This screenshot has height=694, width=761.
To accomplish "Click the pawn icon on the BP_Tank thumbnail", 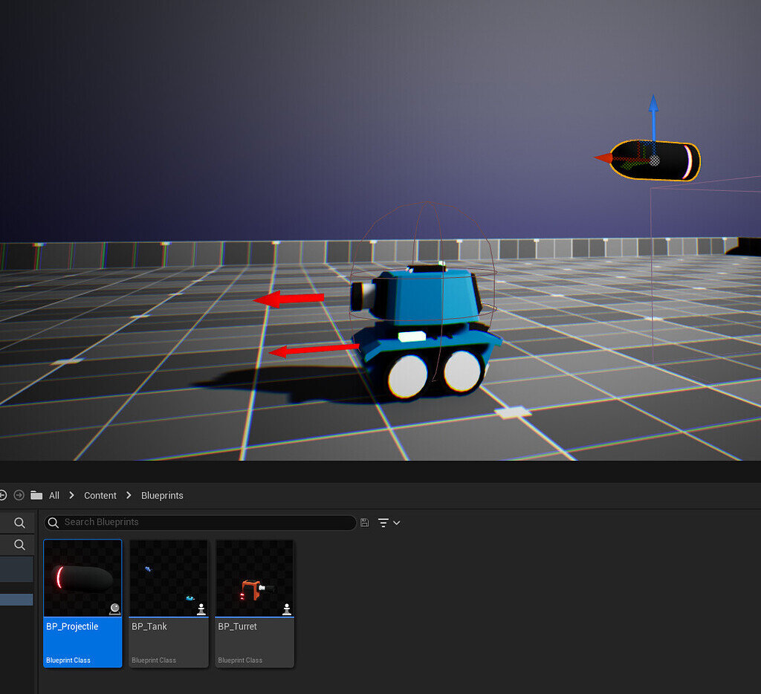I will point(200,609).
